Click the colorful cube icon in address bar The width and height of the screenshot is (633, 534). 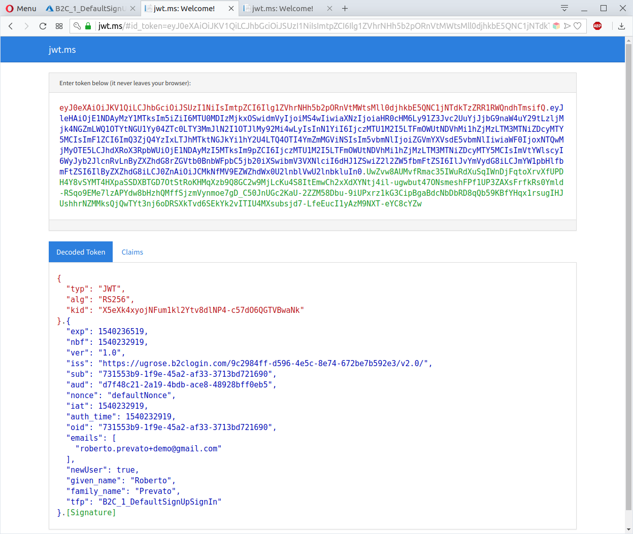point(556,26)
